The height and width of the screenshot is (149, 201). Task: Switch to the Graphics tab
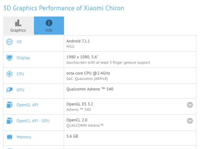coord(18,26)
